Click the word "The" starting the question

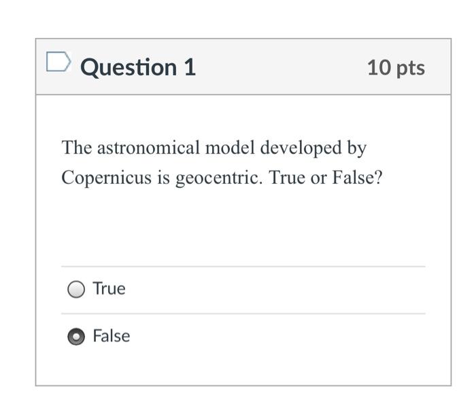pos(75,147)
